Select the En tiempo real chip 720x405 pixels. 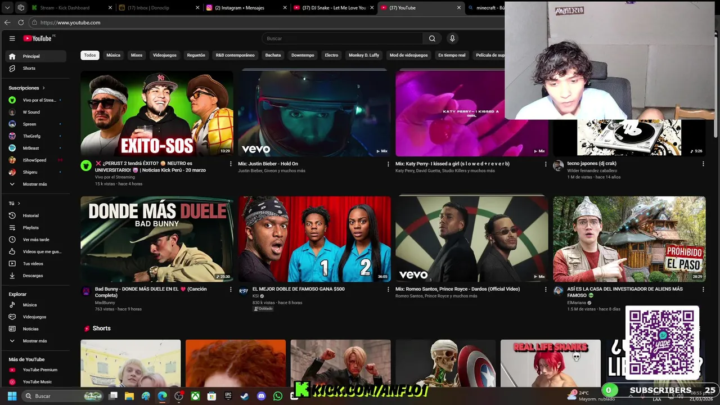[452, 55]
